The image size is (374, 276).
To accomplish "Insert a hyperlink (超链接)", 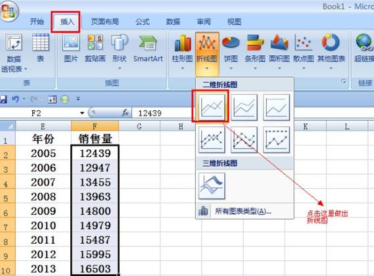I will [363, 48].
